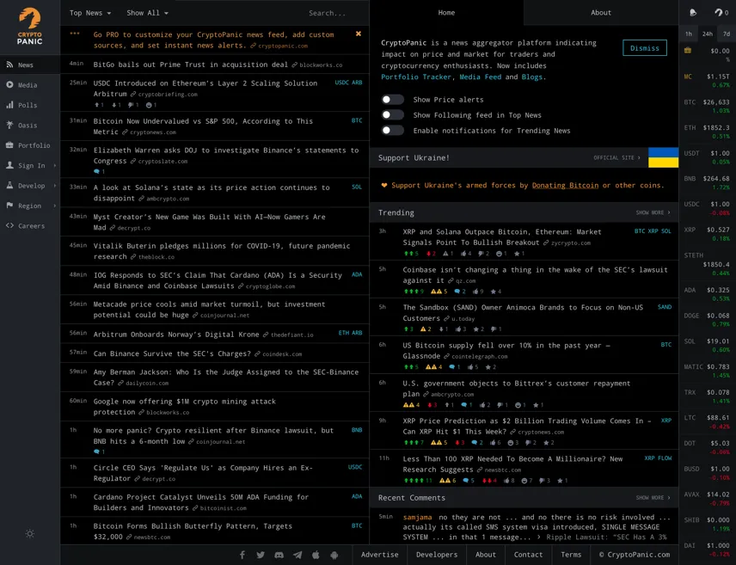The image size is (736, 565).
Task: Click the Search input field
Action: (x=328, y=13)
